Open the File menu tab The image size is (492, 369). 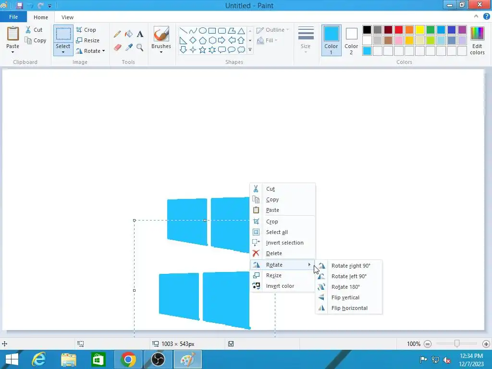pos(13,17)
